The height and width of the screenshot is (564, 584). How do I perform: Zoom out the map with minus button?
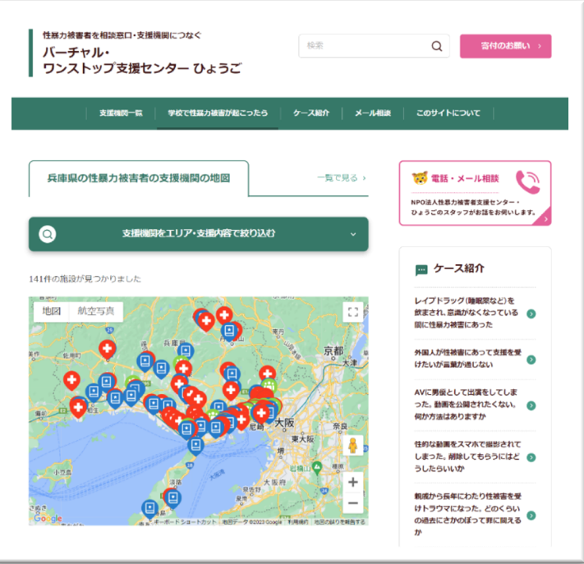[x=352, y=503]
